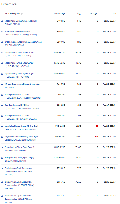Expand date for African Spodumene Concentrate Index
120x204 pixels.
pos(116,84)
